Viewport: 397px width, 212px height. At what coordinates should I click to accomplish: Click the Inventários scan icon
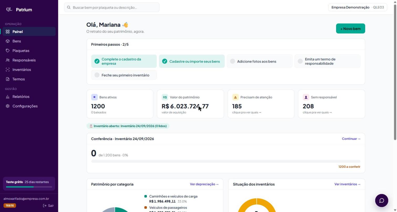[x=8, y=70]
